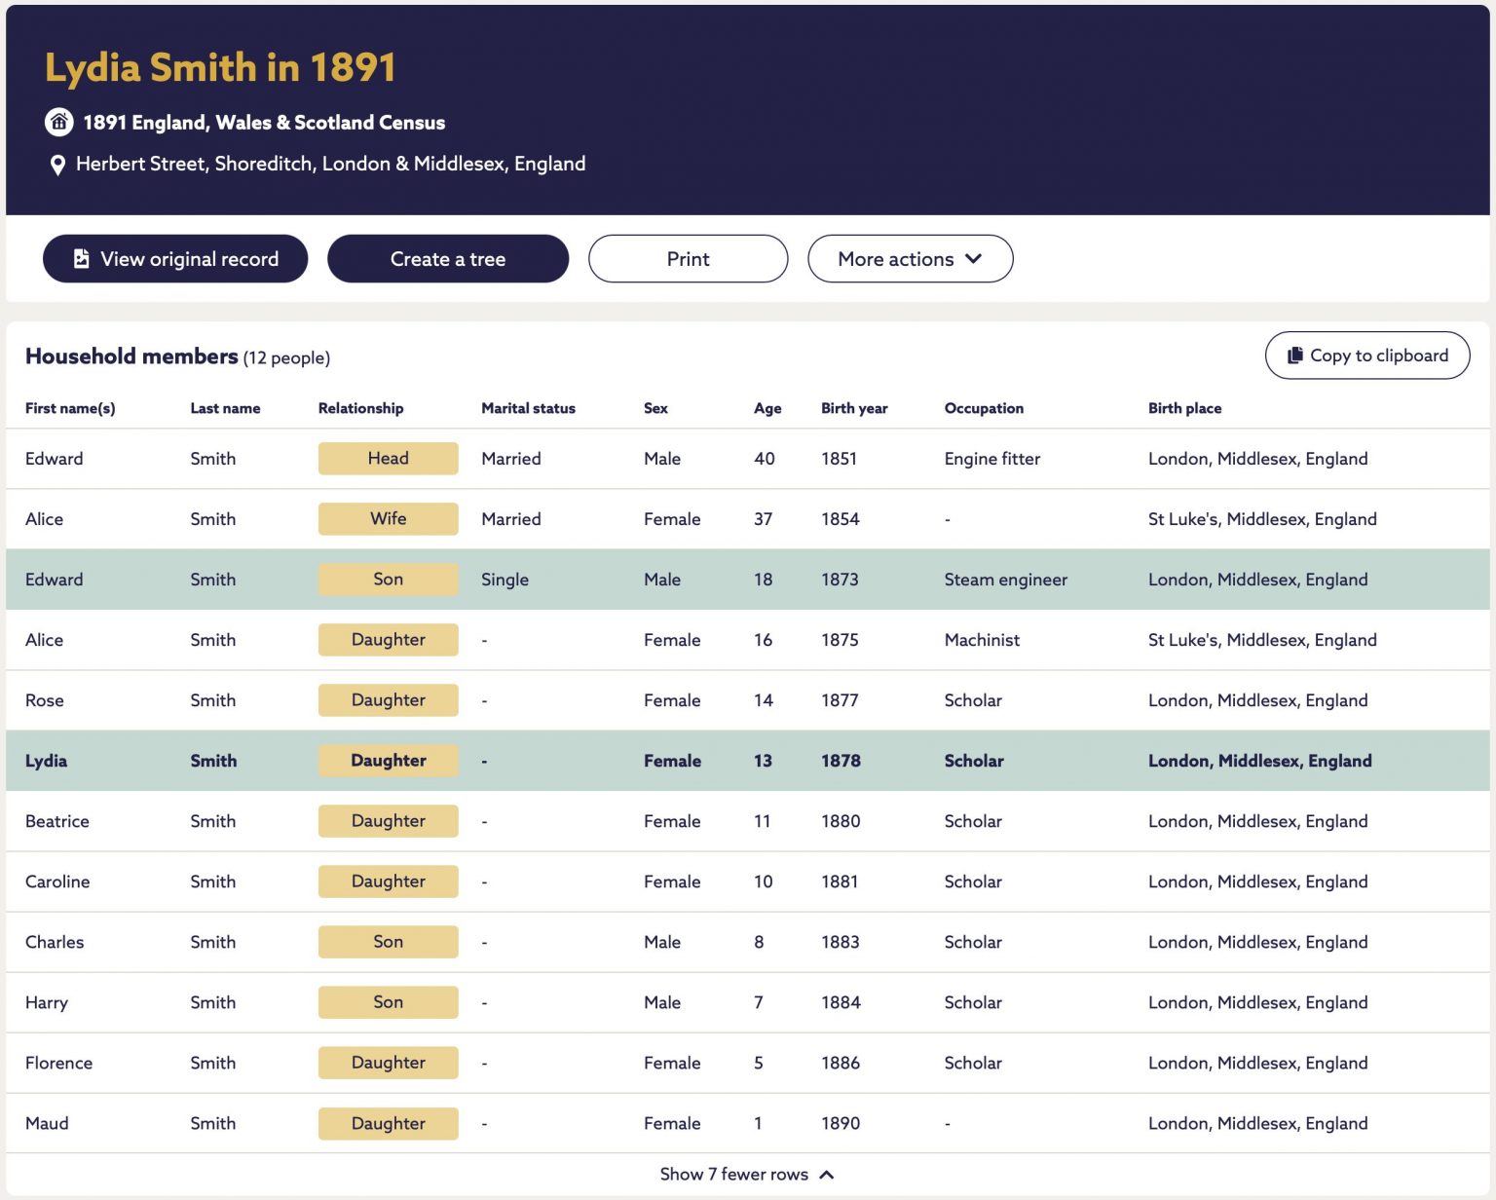Click the Daughter tag for Beatrice

point(388,821)
